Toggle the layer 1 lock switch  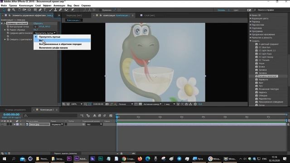[11, 125]
